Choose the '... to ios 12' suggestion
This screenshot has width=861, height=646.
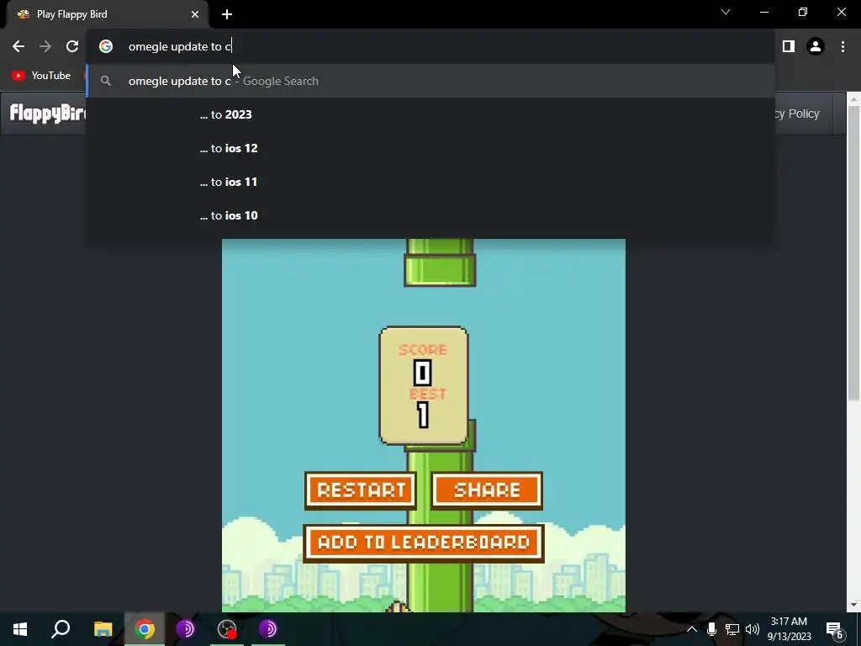[431, 148]
